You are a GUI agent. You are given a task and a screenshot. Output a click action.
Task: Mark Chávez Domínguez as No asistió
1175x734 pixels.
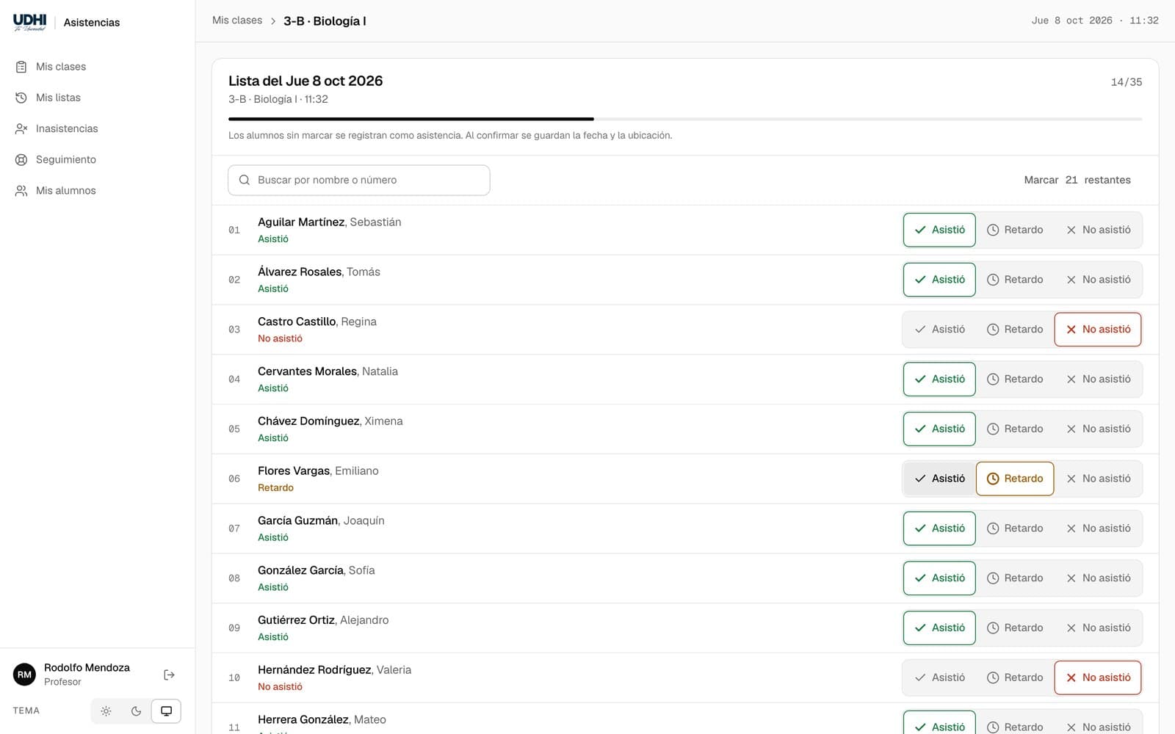click(x=1098, y=429)
